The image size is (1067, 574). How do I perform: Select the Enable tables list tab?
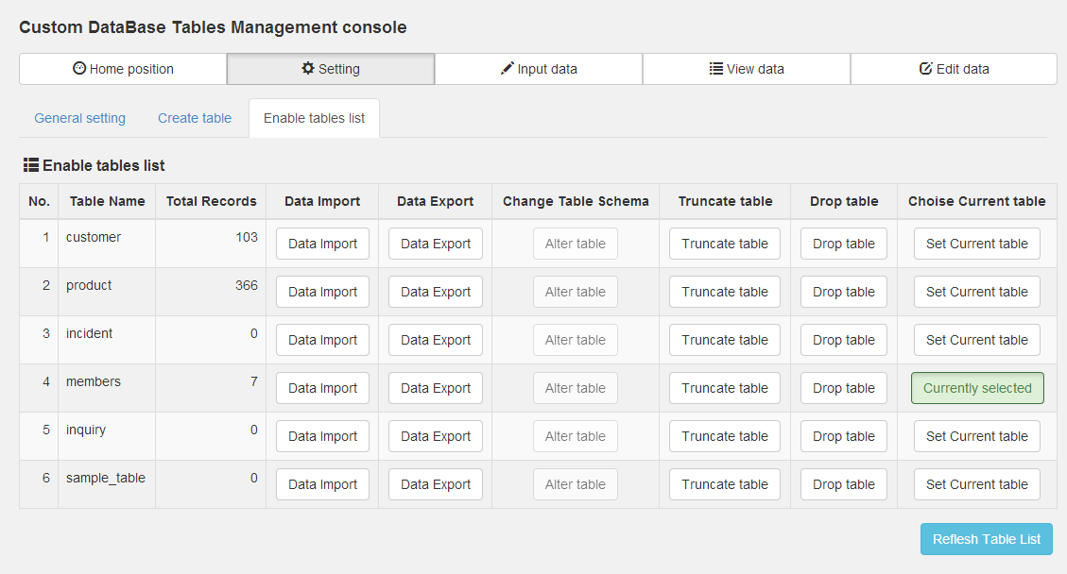tap(314, 118)
